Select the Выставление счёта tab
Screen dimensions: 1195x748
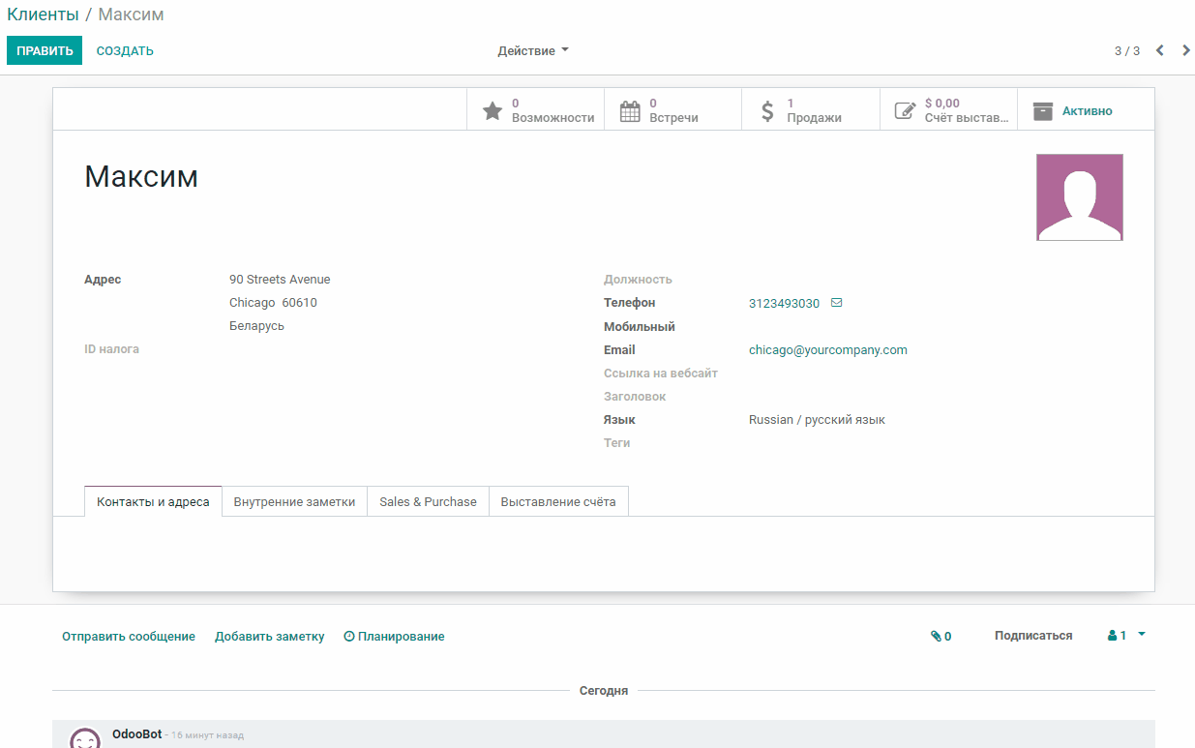558,501
